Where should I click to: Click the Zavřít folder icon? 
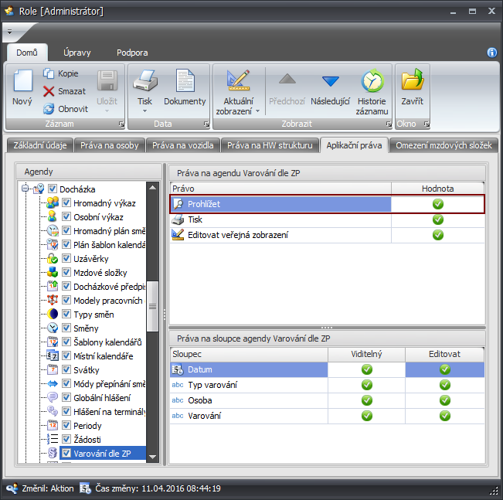412,81
